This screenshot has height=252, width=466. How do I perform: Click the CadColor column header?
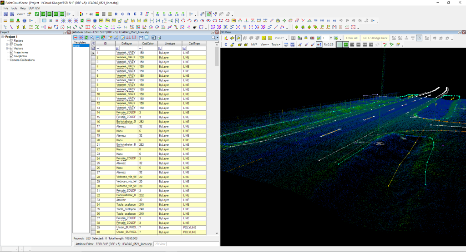click(147, 43)
